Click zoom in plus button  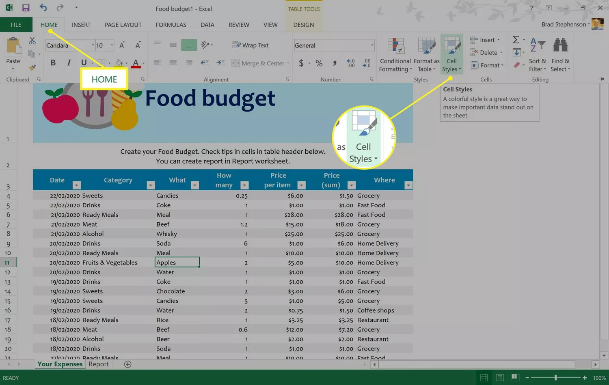[x=585, y=378]
